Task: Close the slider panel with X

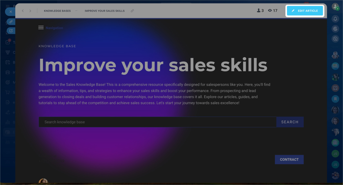Action: (x=10, y=12)
